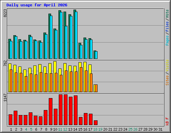Image resolution: width=171 pixels, height=133 pixels.
Task: Click the day 4 orange sites bar
Action: click(26, 84)
